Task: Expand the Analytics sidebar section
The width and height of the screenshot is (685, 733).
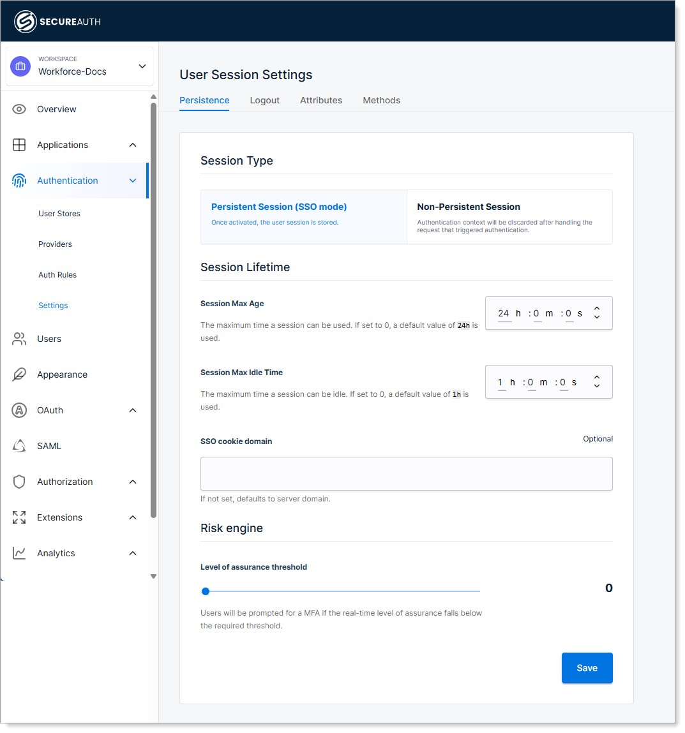Action: (133, 553)
